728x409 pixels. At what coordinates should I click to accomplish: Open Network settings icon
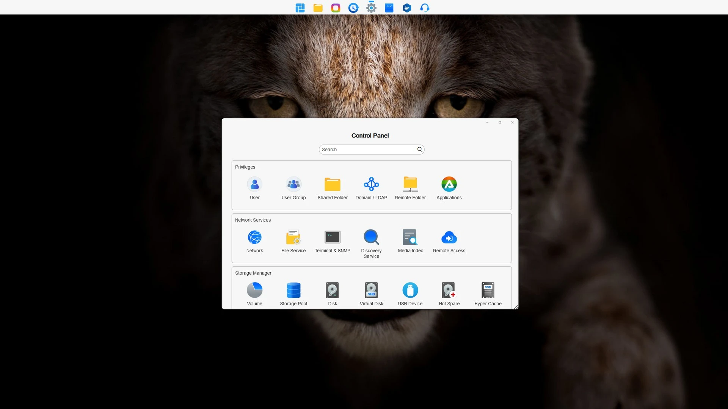254,237
